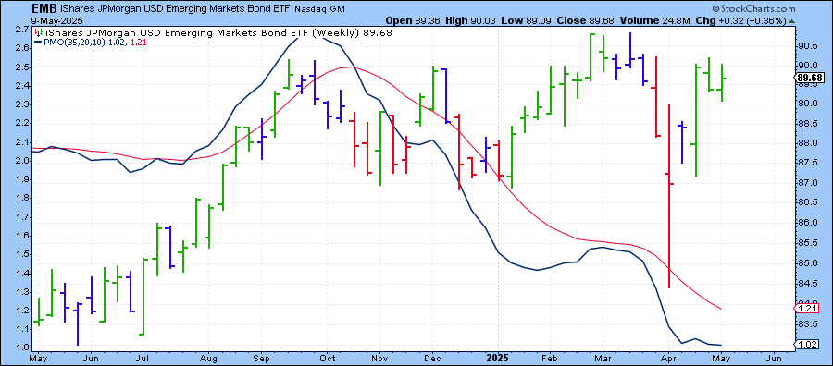
Task: Click the Feb month label
Action: [551, 358]
